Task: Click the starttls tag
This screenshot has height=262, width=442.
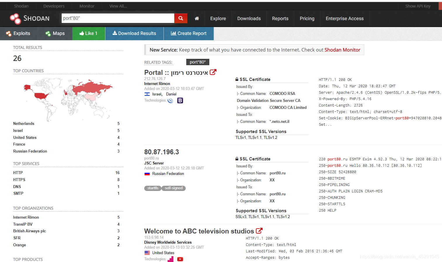Action: click(153, 188)
